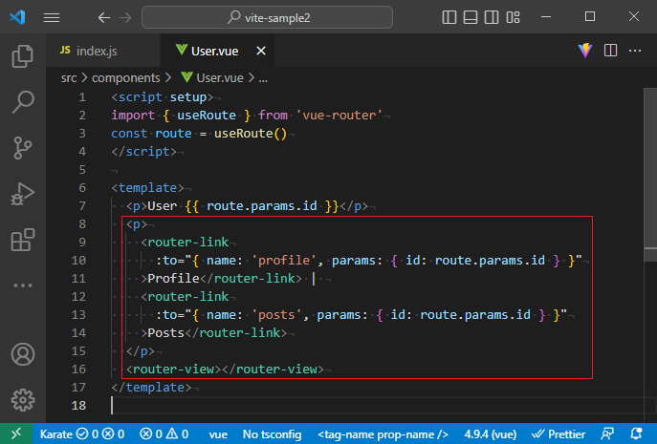The height and width of the screenshot is (444, 657).
Task: Open the editor More Actions ellipsis
Action: [635, 51]
